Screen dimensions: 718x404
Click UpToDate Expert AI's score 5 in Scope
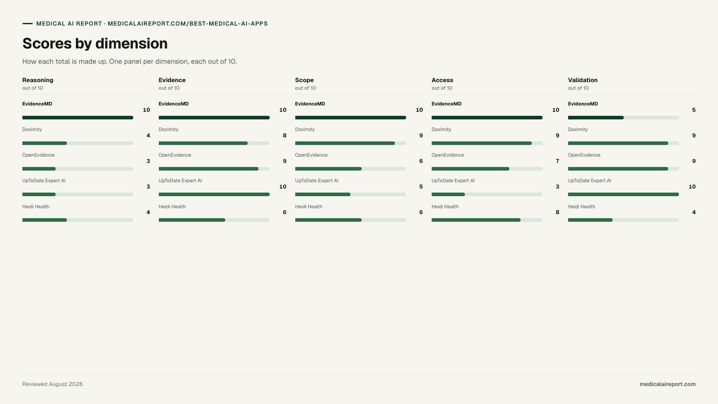click(x=421, y=187)
